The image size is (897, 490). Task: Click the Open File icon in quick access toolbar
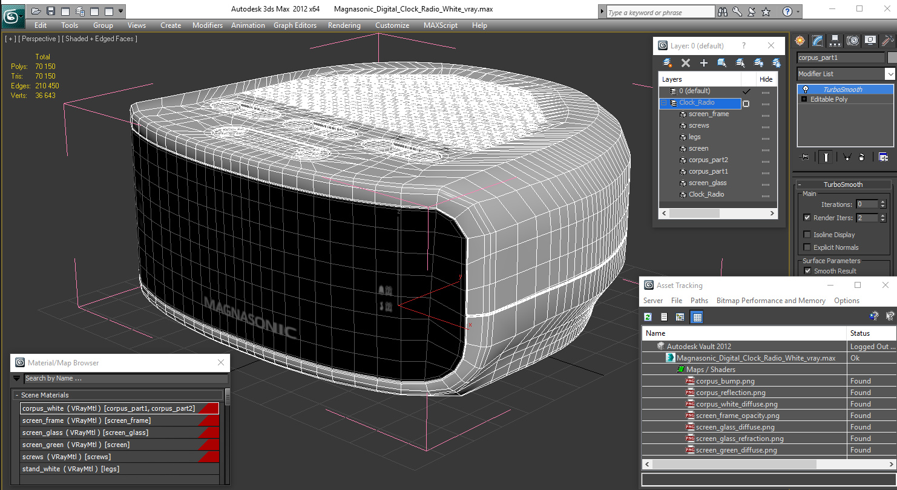click(36, 11)
